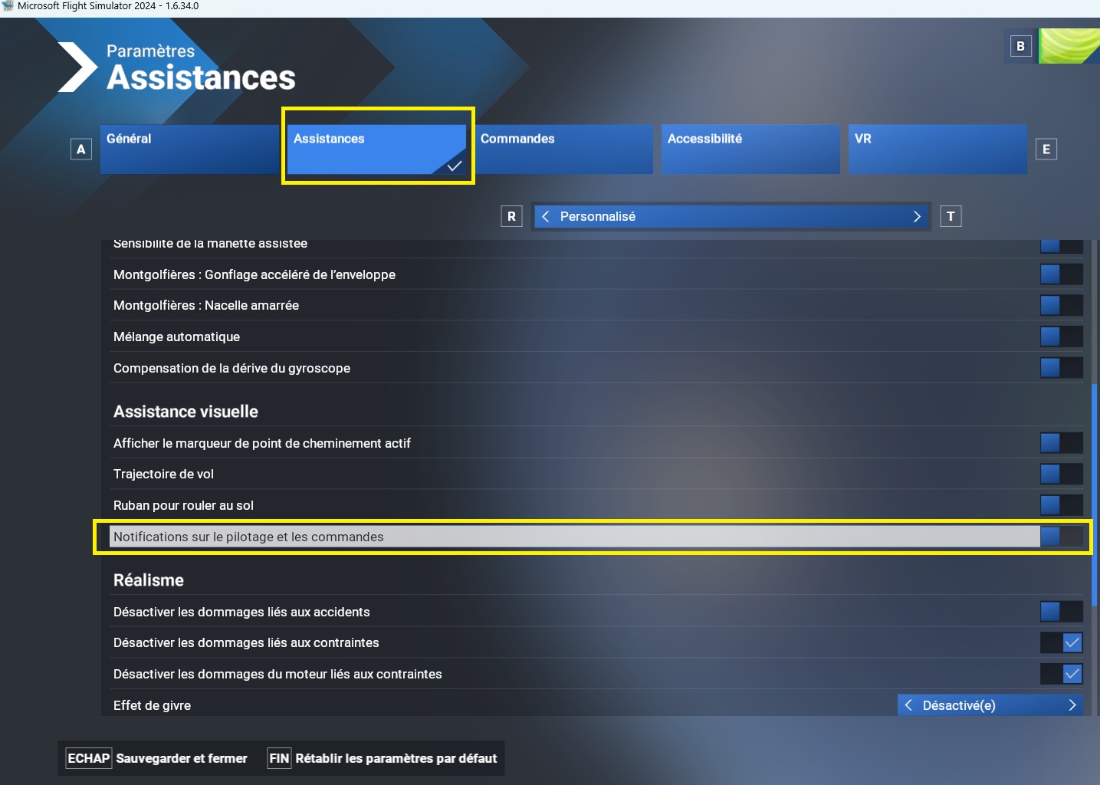Toggle Trajectoire de vol
Viewport: 1100px width, 785px height.
[x=1061, y=473]
